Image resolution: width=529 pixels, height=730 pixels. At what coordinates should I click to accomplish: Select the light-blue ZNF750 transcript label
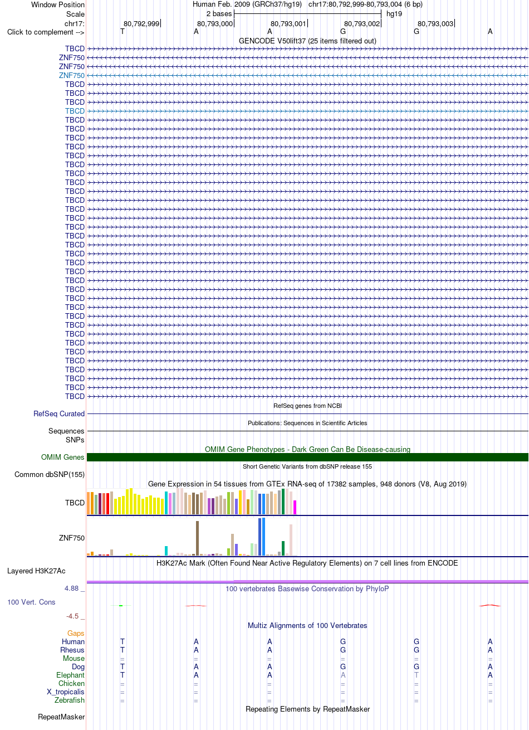tap(72, 75)
